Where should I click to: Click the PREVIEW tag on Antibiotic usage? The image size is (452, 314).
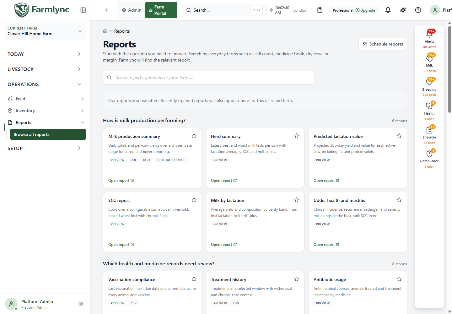click(323, 303)
